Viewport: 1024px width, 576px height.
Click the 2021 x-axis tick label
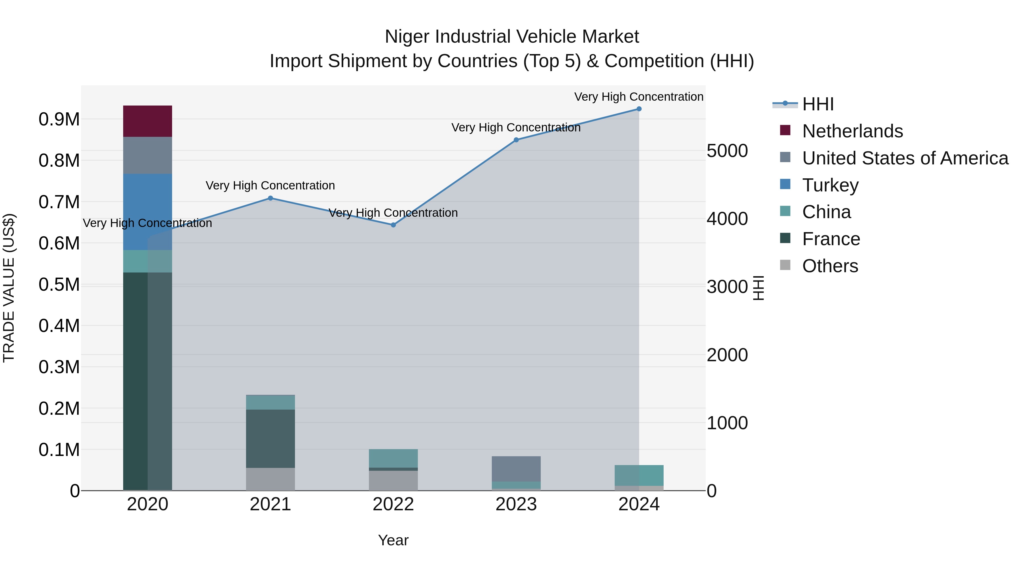(x=270, y=504)
